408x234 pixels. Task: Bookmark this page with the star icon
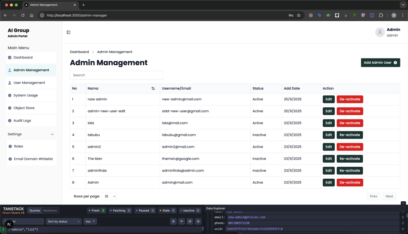pyautogui.click(x=298, y=15)
